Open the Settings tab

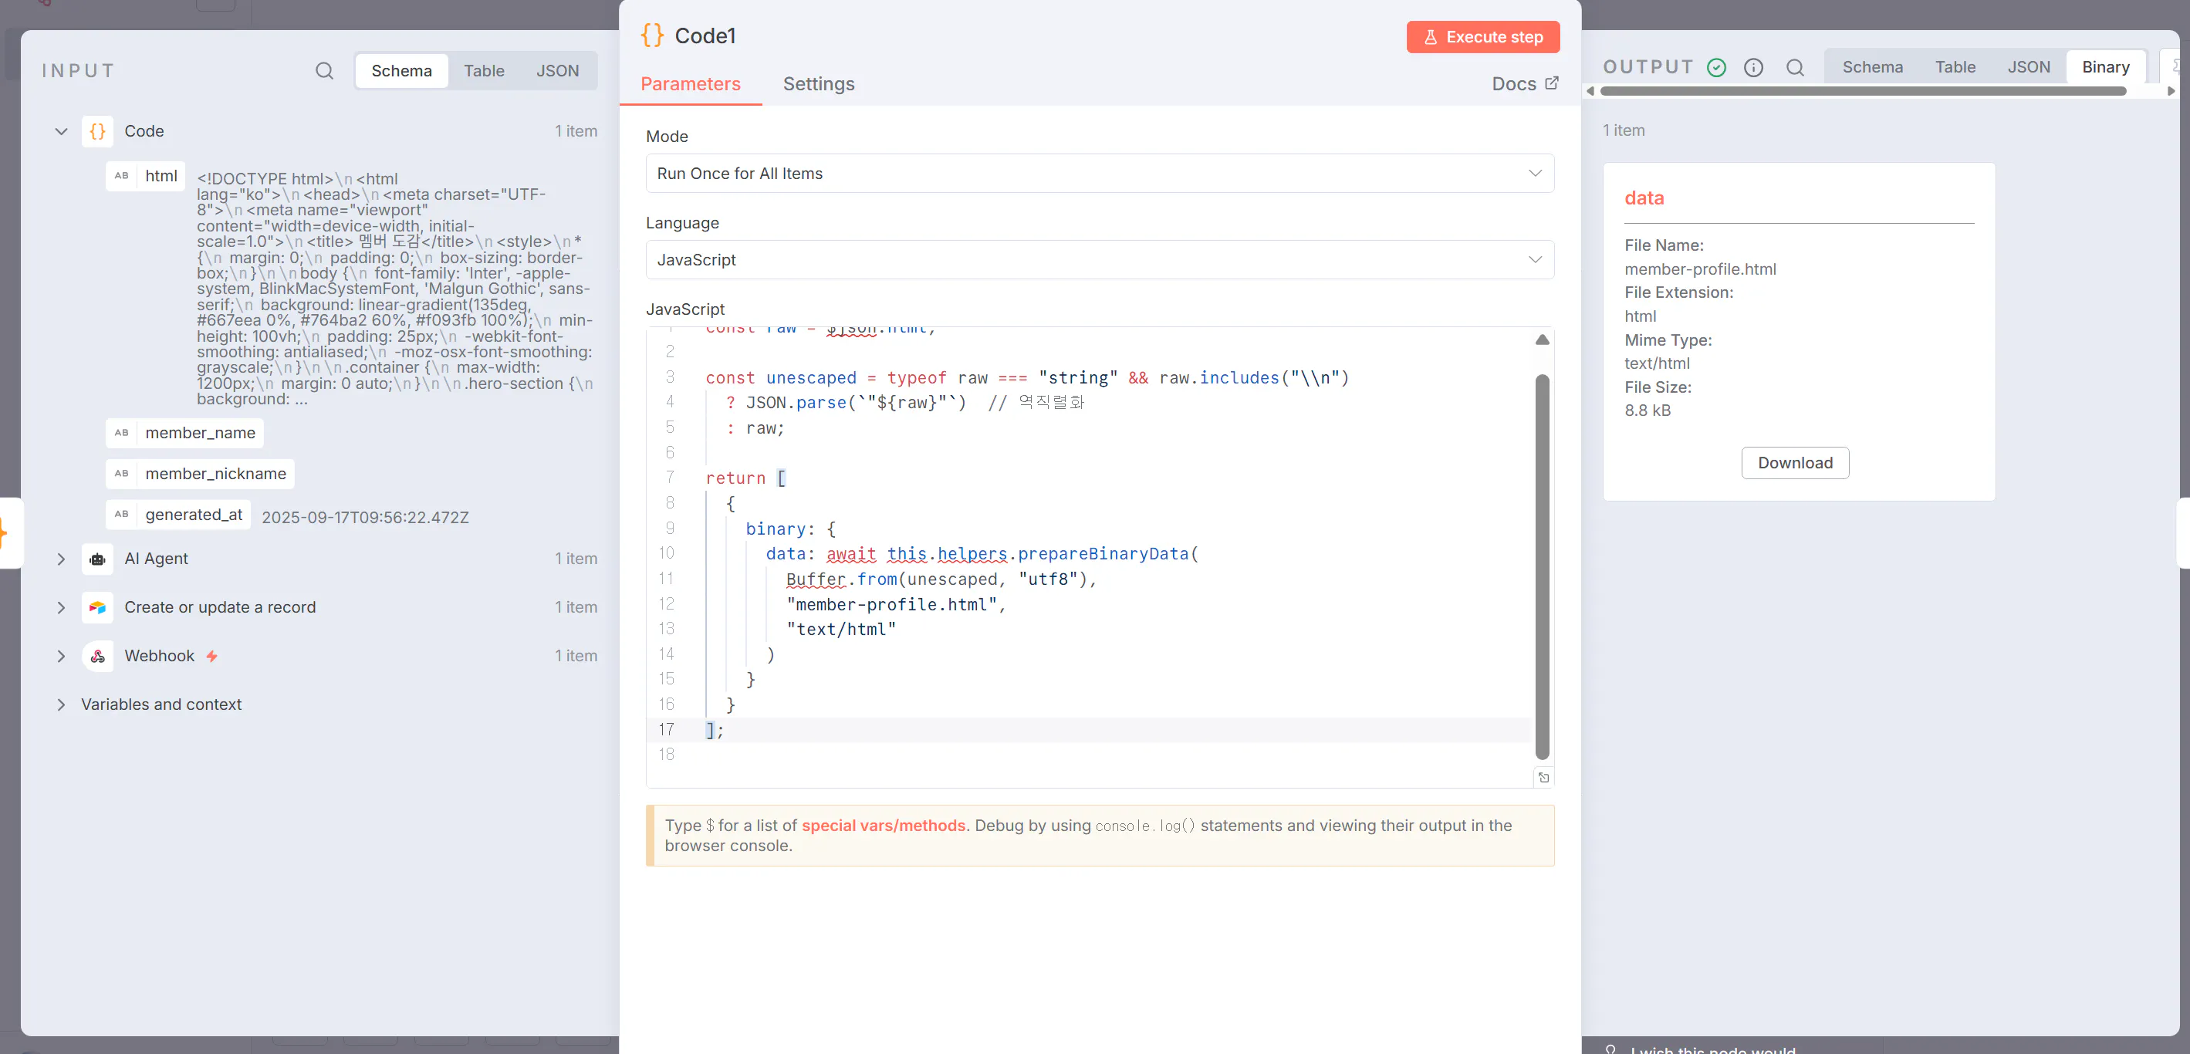tap(818, 84)
